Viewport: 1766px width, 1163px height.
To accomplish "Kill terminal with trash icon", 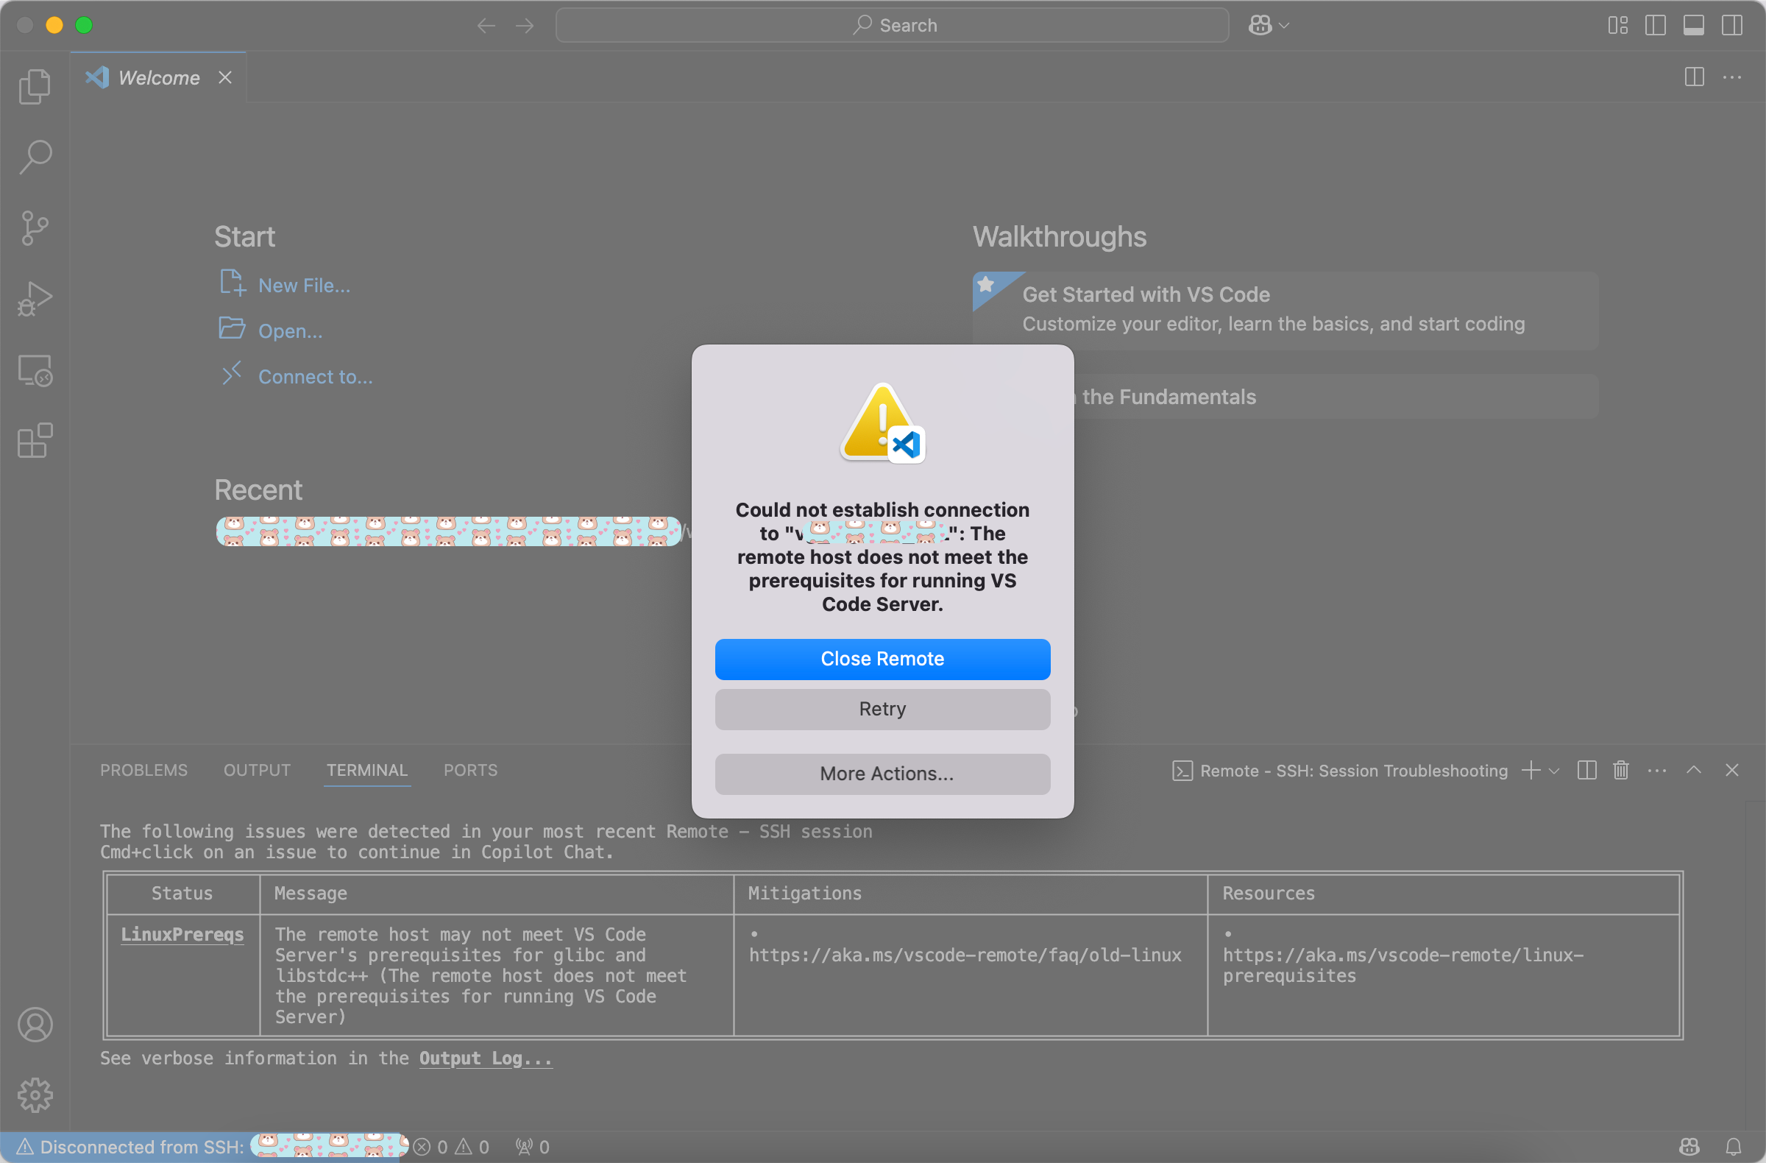I will 1620,771.
